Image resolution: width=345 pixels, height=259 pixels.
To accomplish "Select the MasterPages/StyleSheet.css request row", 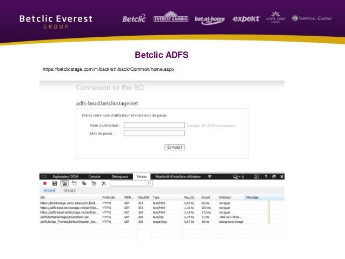I will (x=162, y=217).
